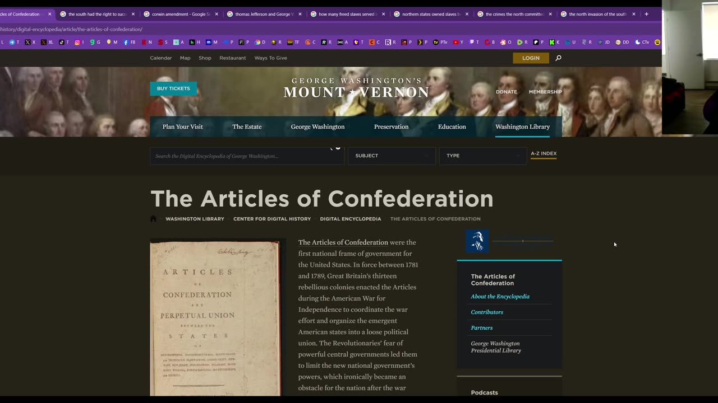Open the bookmark labeled DD
718x403 pixels.
[x=622, y=42]
